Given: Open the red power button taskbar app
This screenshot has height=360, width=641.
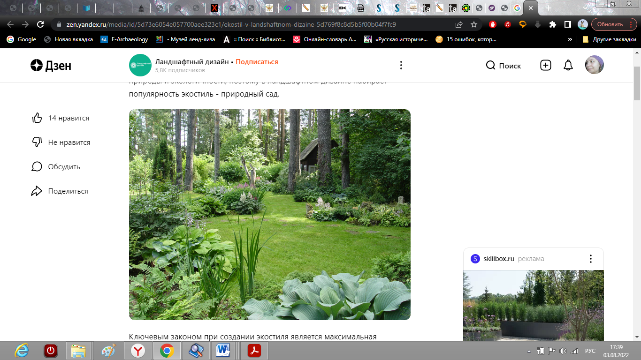Looking at the screenshot, I should click(x=50, y=351).
